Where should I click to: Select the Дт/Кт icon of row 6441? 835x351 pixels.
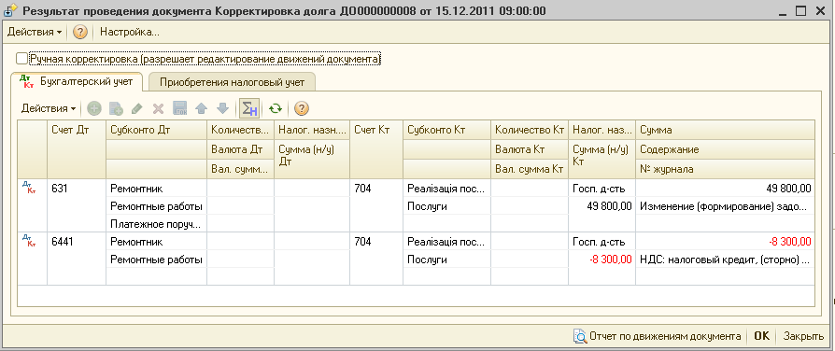click(29, 241)
